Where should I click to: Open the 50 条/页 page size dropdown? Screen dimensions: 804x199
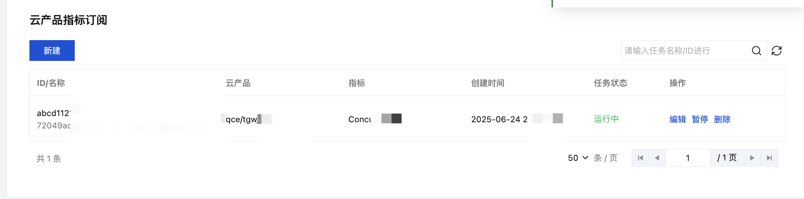tap(578, 158)
